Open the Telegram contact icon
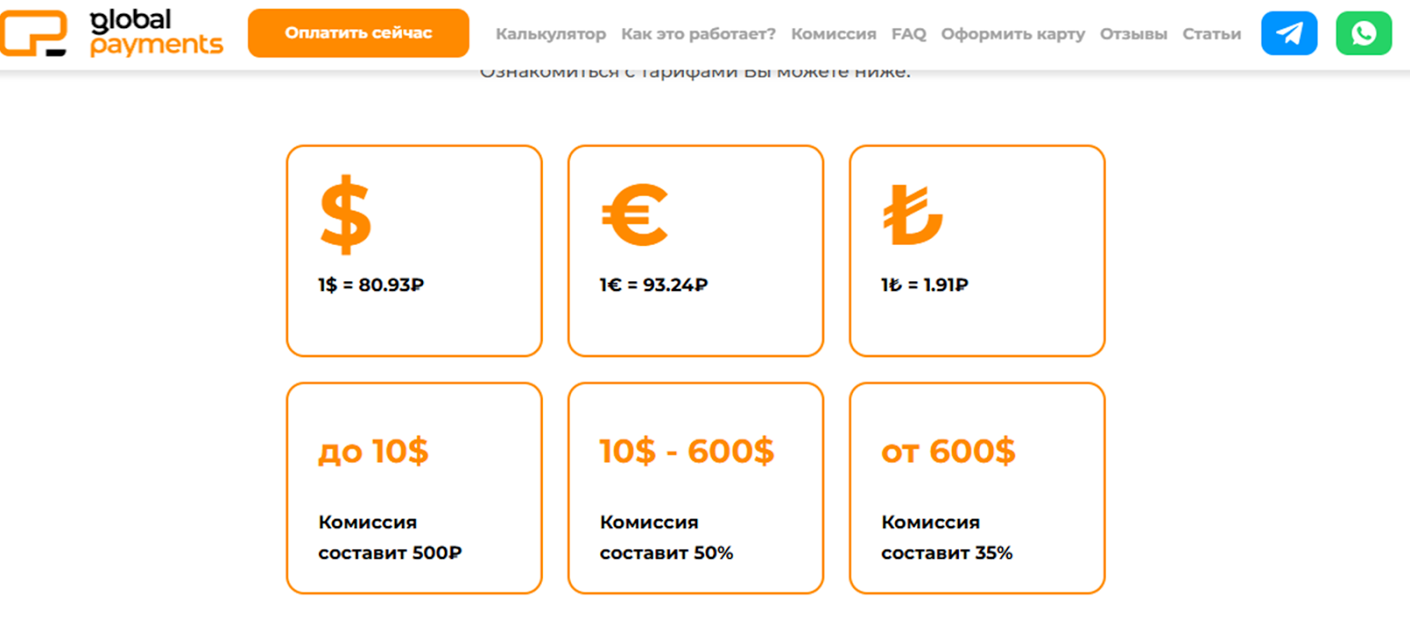Screen dimensions: 1410x632 coord(1288,33)
